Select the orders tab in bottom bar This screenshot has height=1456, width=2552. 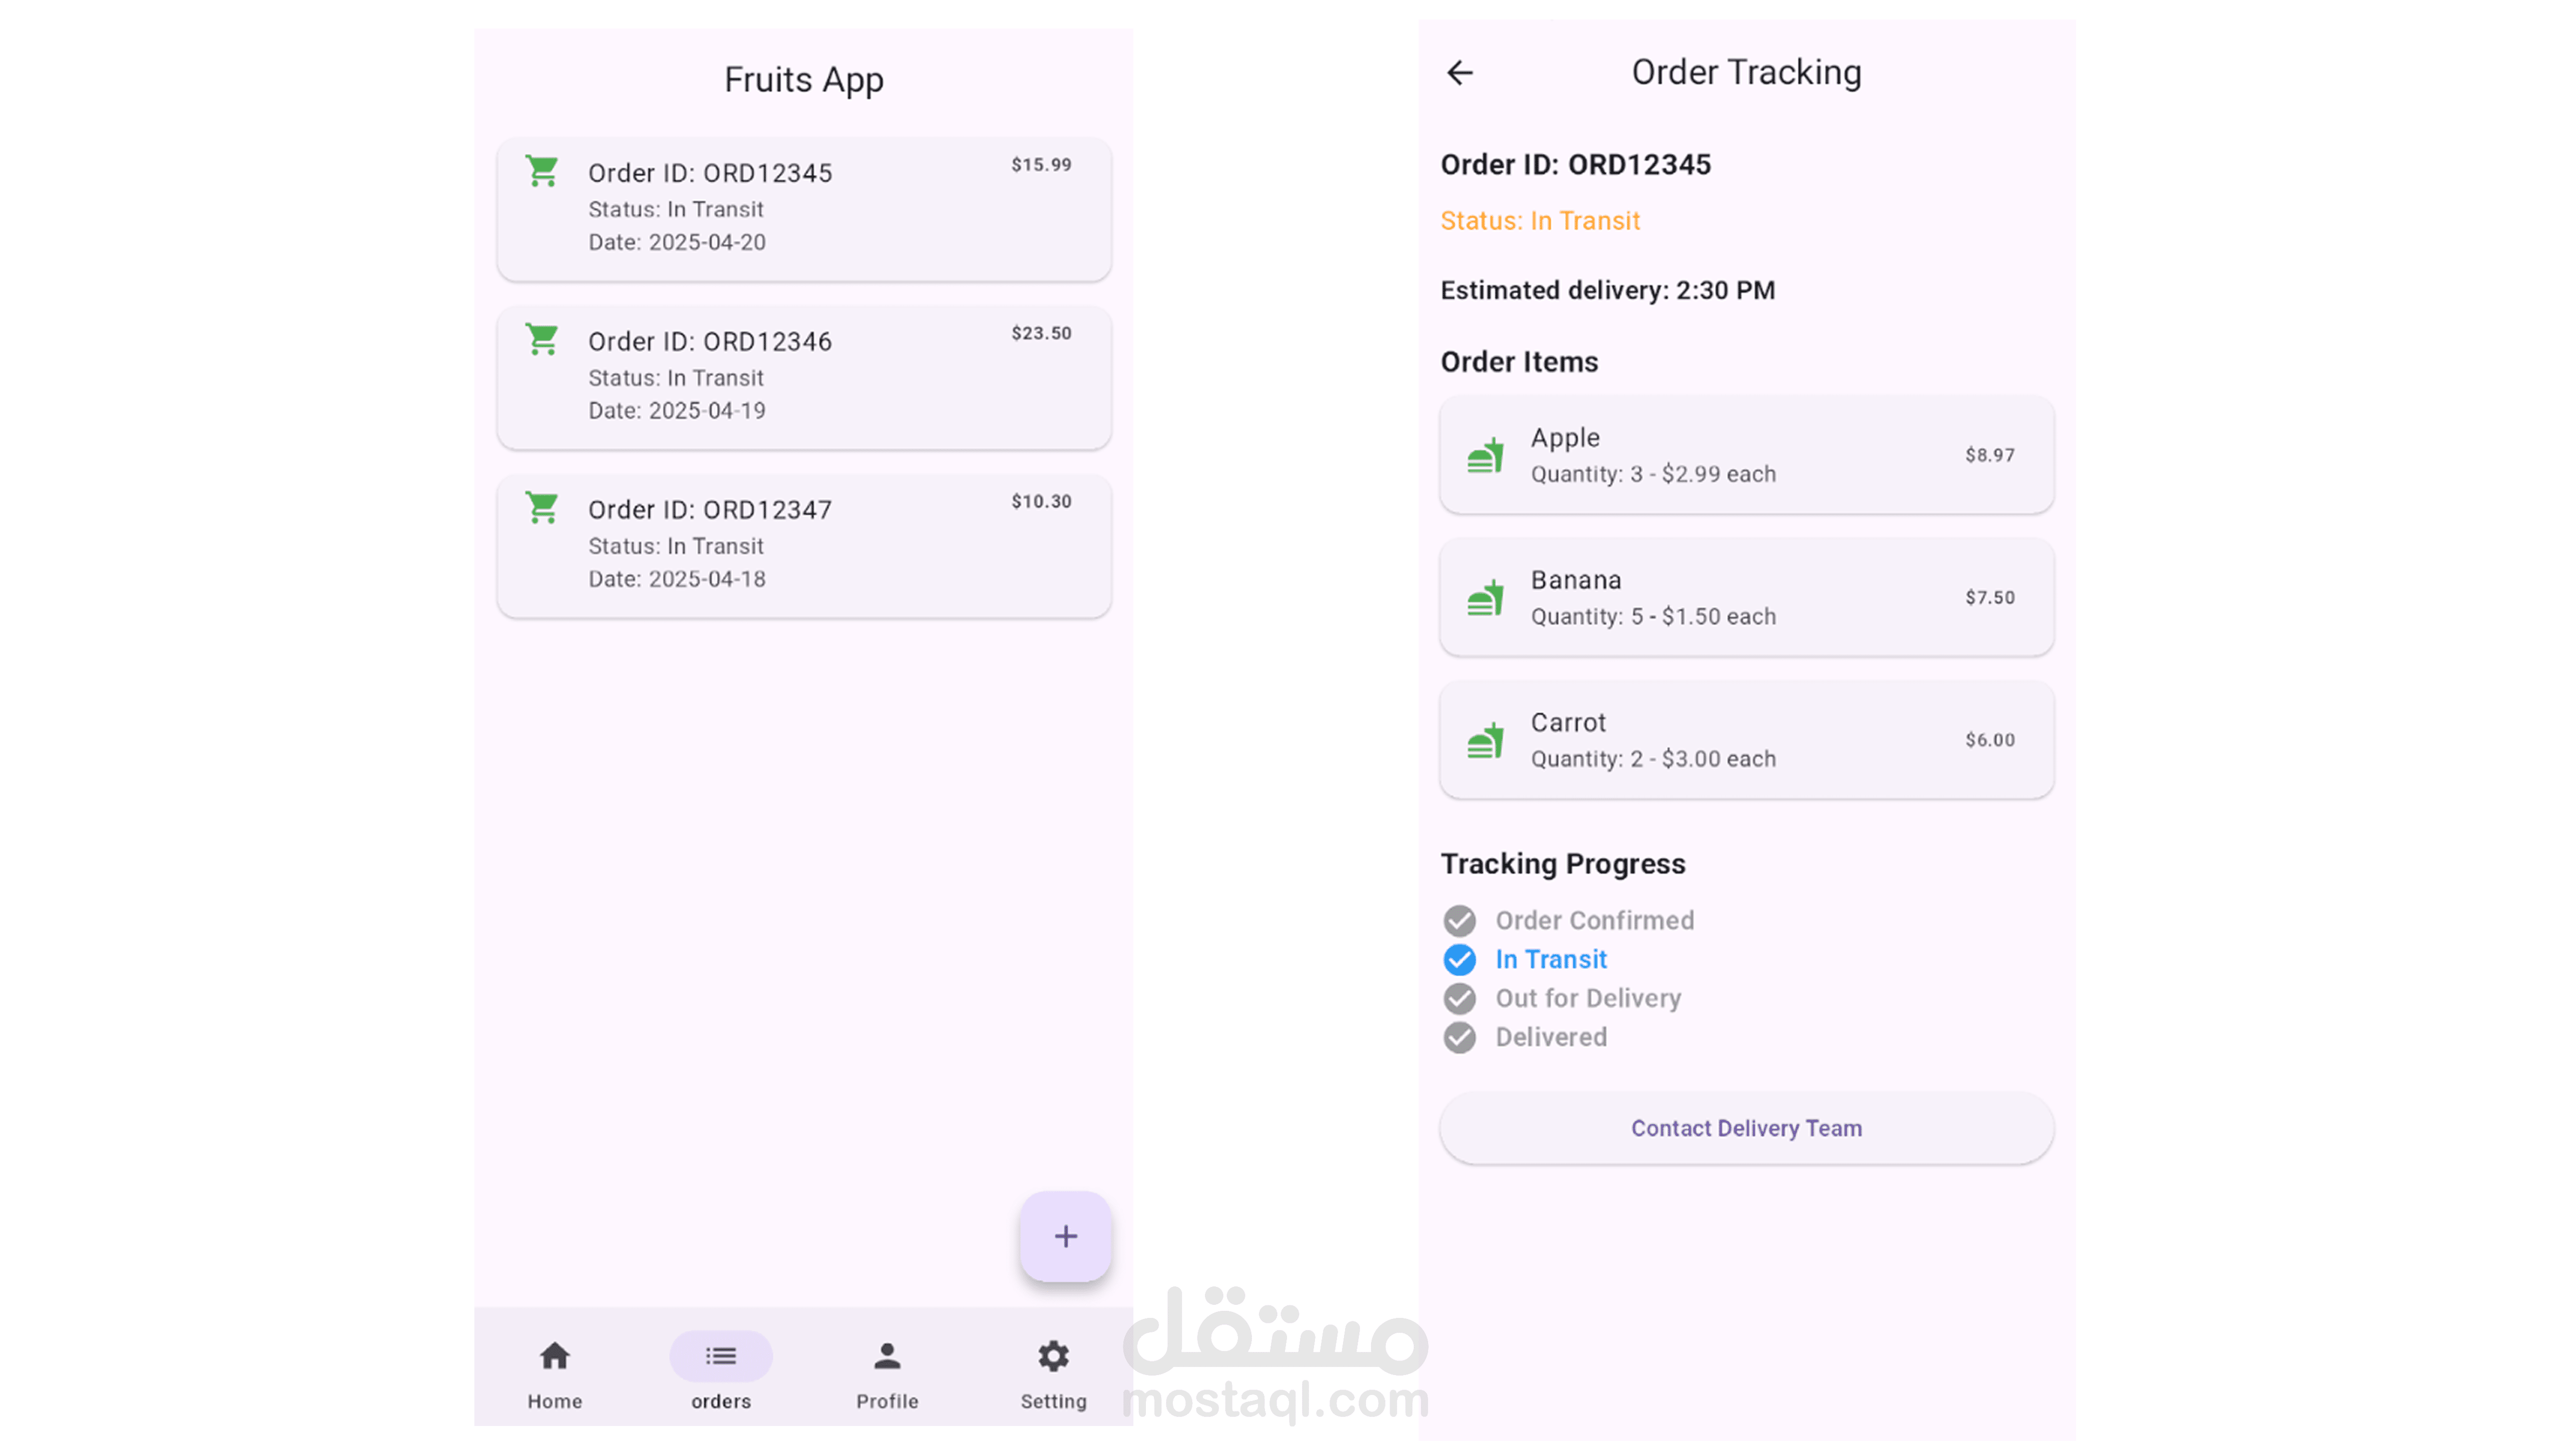pos(720,1371)
